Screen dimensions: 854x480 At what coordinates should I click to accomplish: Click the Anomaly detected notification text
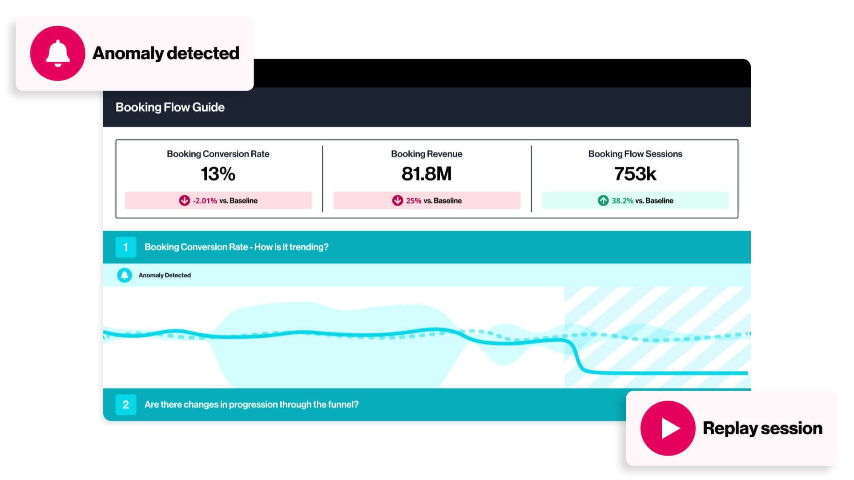166,53
